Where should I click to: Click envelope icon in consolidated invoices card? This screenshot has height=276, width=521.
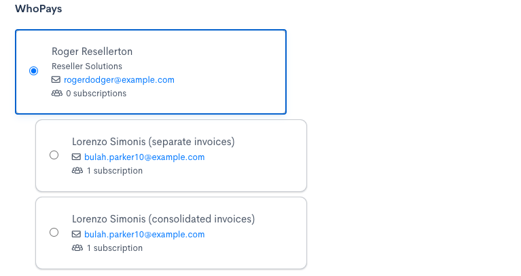(x=77, y=235)
